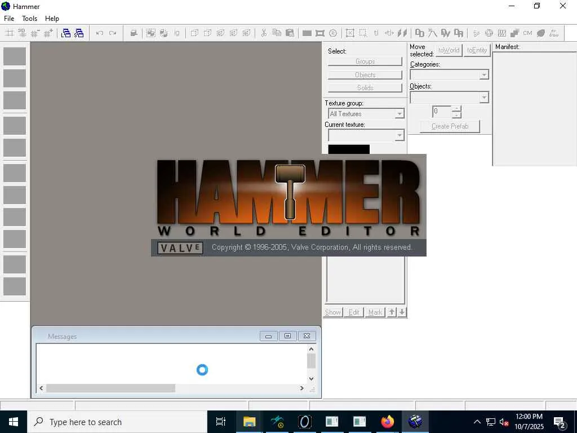
Task: Open the Tools menu
Action: (29, 19)
